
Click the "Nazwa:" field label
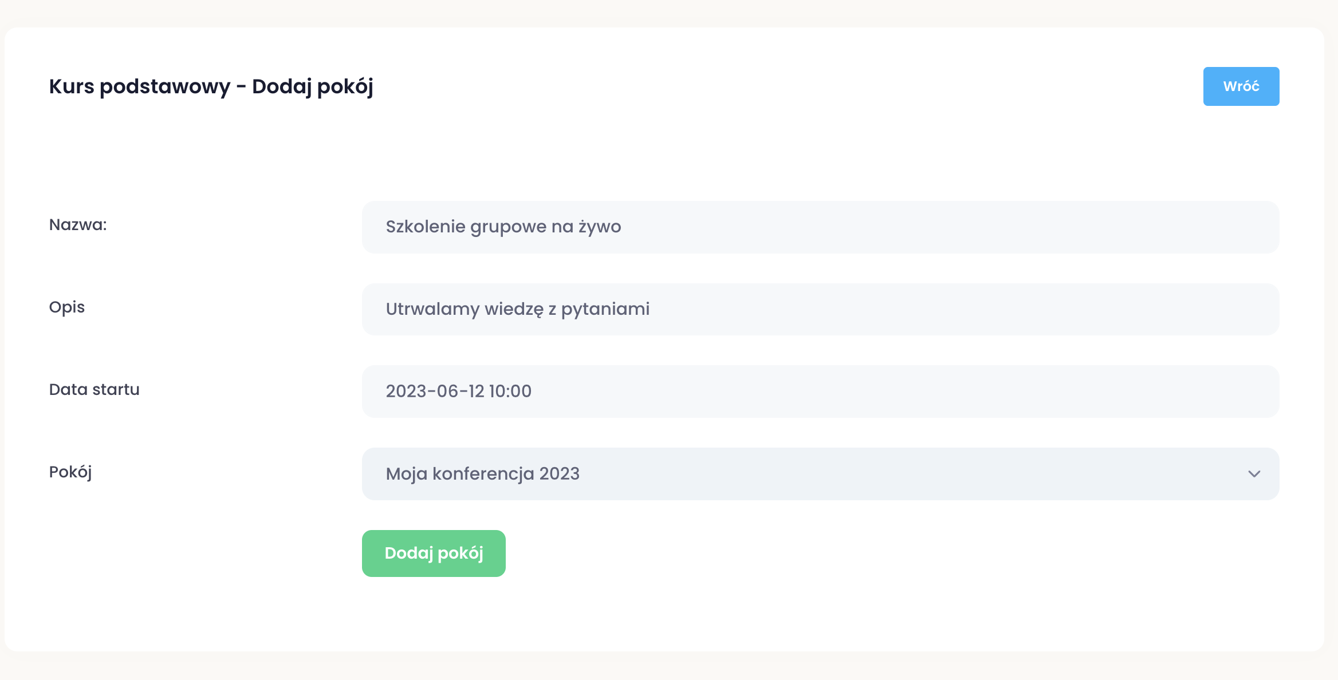pos(78,225)
